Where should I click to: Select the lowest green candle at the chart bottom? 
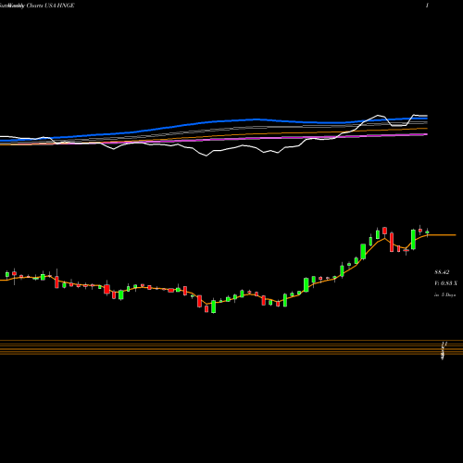coord(213,306)
